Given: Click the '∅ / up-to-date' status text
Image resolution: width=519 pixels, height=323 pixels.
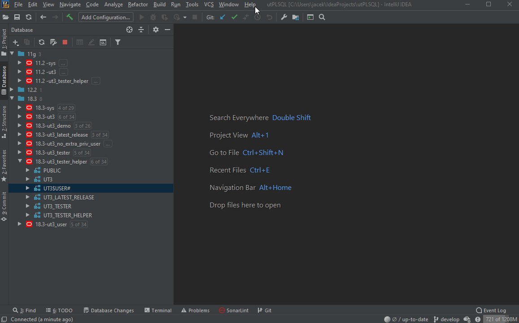Looking at the screenshot, I should click(x=410, y=319).
